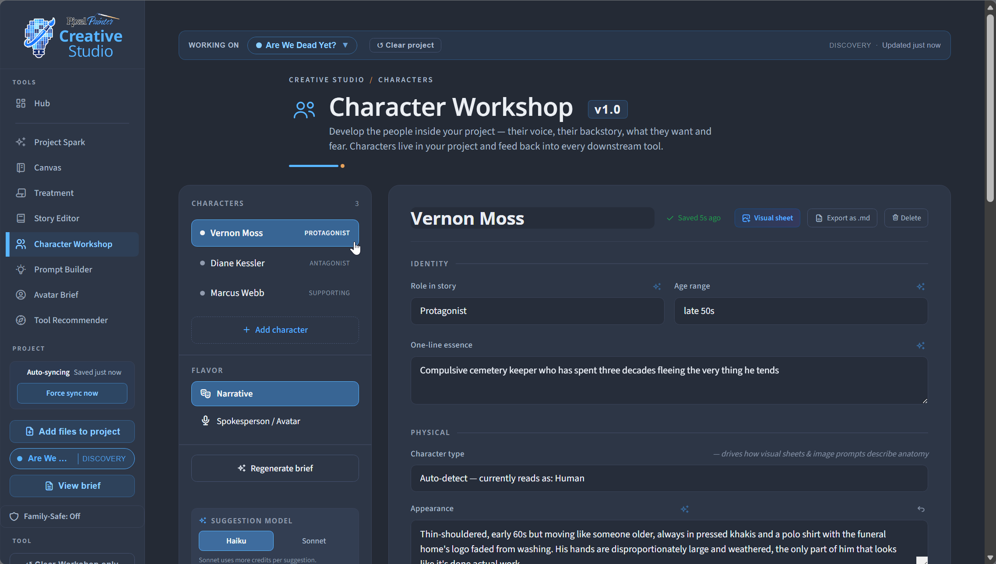Screen dimensions: 996x564
Task: Click the Family-Safe shield icon
Action: point(14,516)
